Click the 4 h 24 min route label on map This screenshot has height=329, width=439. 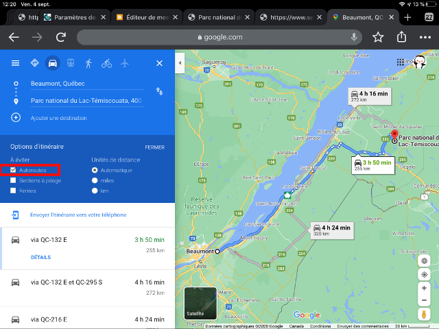332,230
